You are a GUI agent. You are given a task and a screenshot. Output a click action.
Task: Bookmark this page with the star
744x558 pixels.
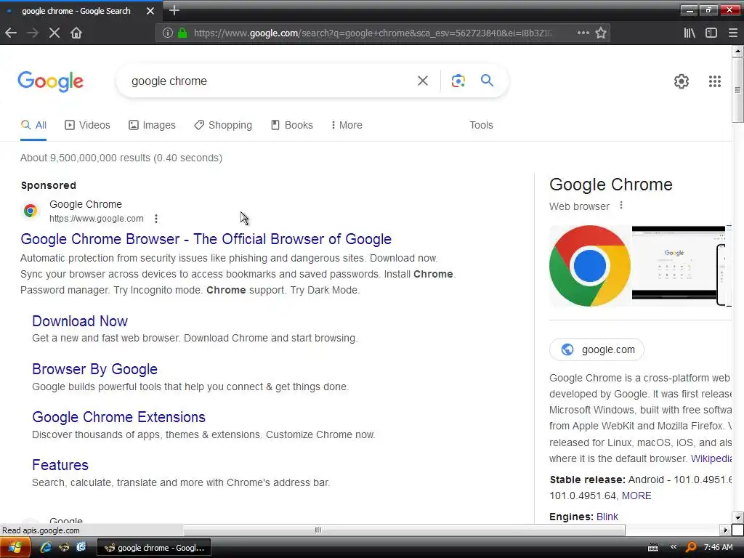601,33
